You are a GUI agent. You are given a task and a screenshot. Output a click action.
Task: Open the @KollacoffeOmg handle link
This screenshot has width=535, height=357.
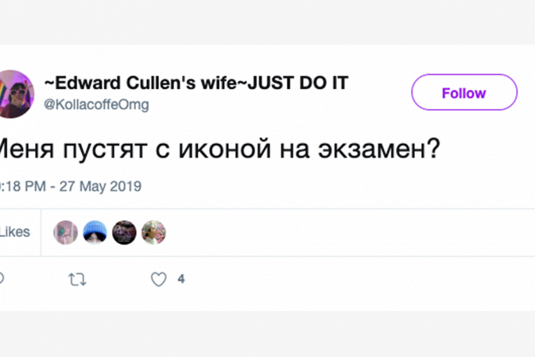pyautogui.click(x=96, y=105)
